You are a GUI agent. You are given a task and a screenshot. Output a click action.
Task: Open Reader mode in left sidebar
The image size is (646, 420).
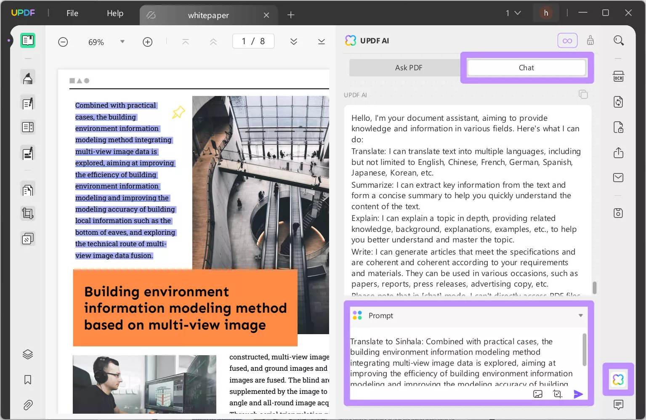pos(28,40)
